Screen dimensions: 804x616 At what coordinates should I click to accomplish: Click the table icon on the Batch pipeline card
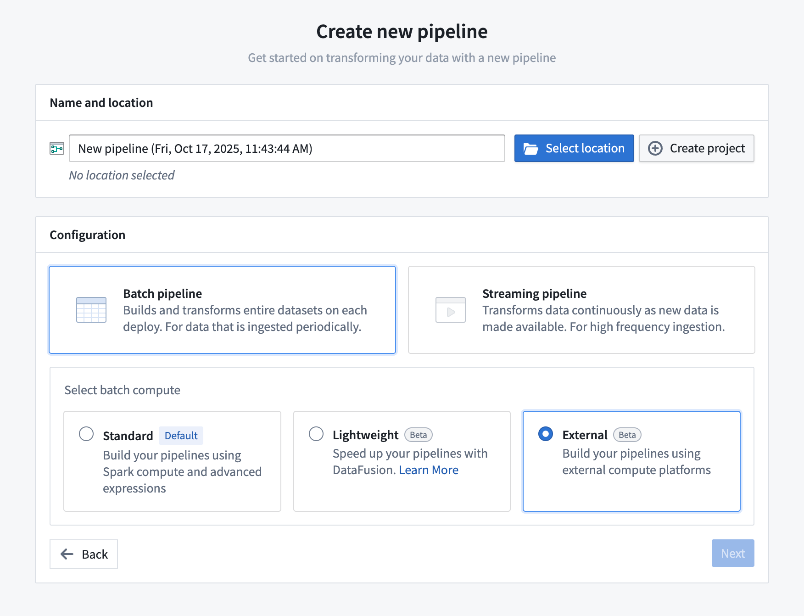point(91,309)
